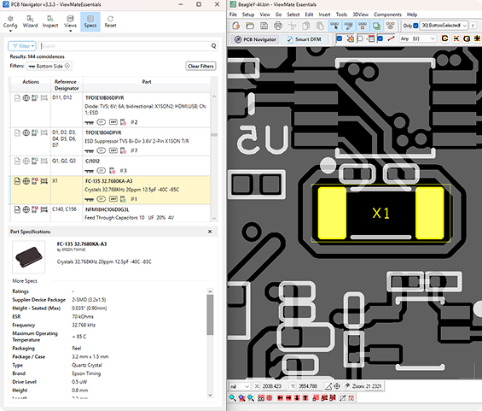Toggle the Only checkbox
482x411 pixels.
coord(415,26)
